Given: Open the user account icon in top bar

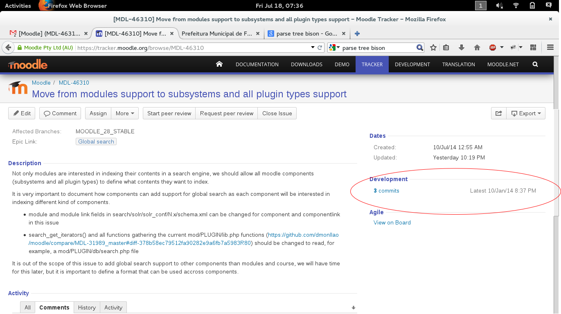Looking at the screenshot, I should (549, 6).
